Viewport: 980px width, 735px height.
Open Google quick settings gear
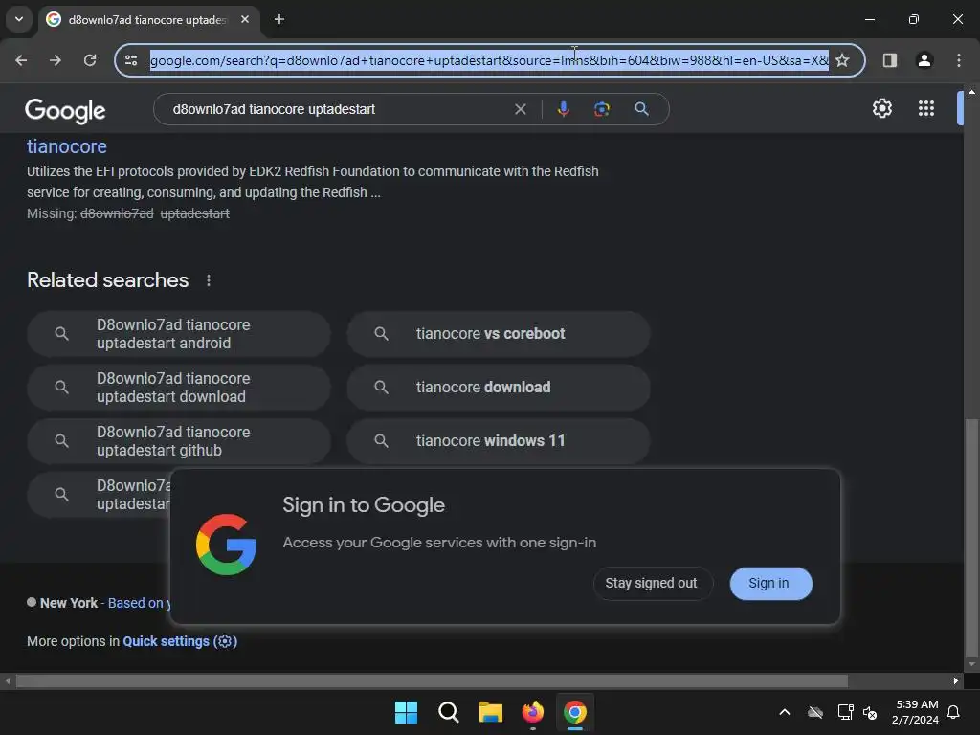pos(881,108)
